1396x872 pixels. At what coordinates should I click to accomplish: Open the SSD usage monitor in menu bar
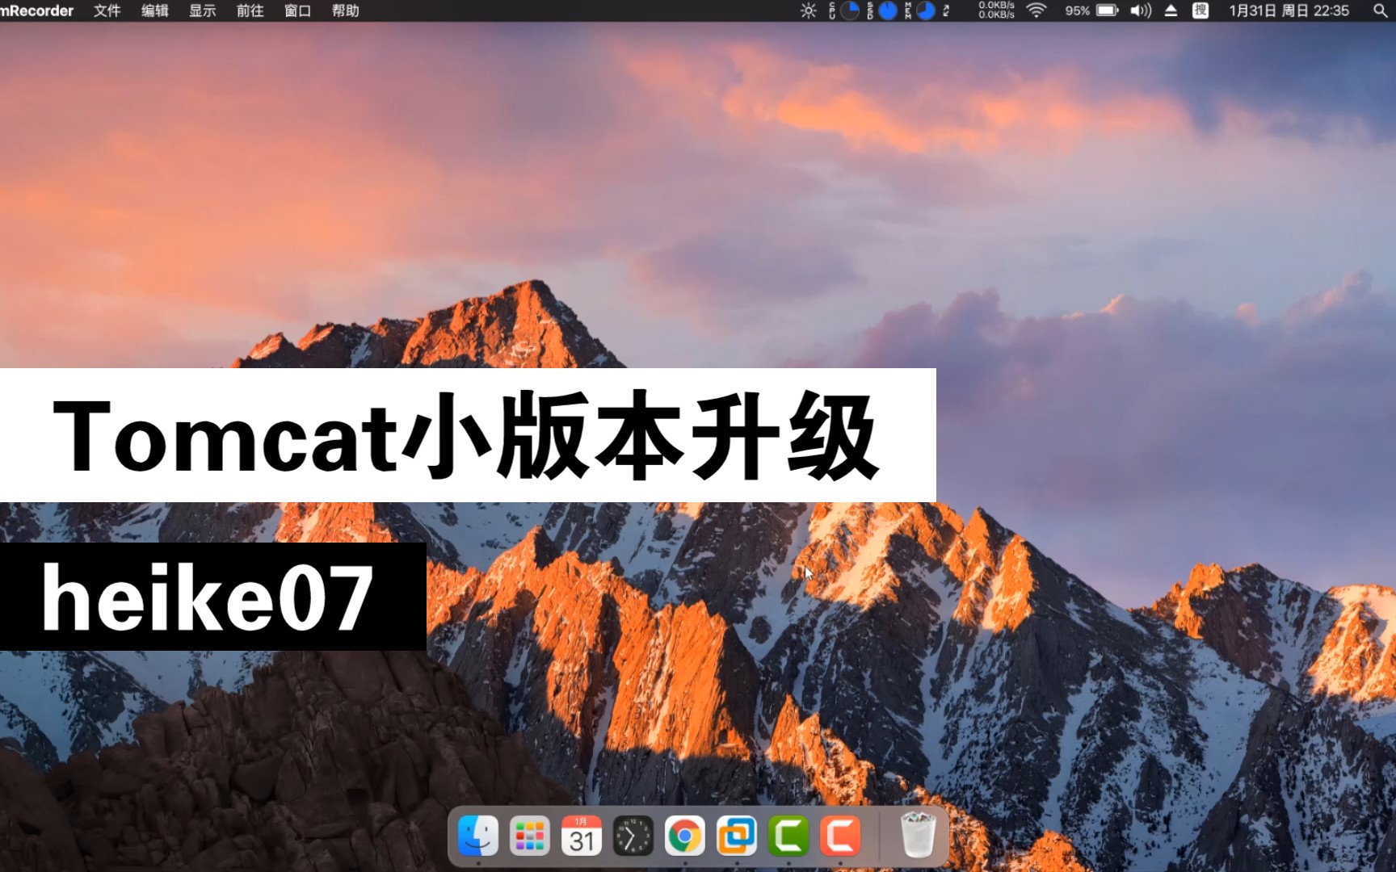click(881, 10)
